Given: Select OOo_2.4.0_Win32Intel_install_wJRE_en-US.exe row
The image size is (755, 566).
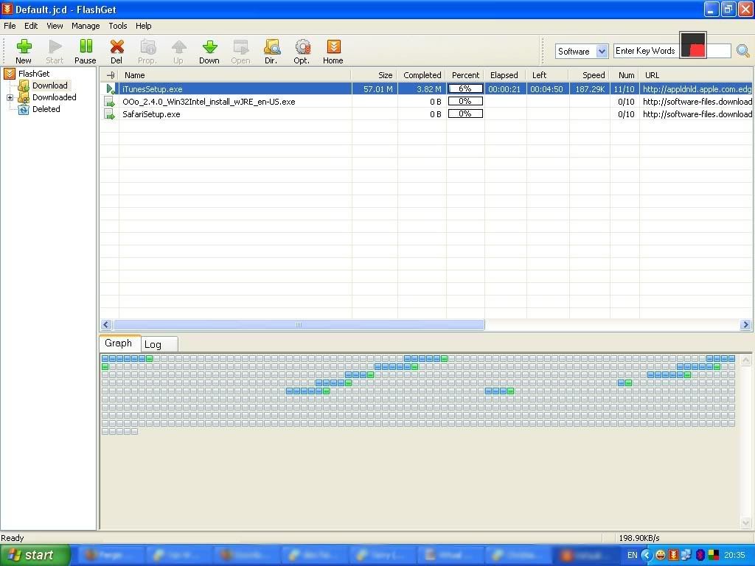Looking at the screenshot, I should (x=426, y=102).
